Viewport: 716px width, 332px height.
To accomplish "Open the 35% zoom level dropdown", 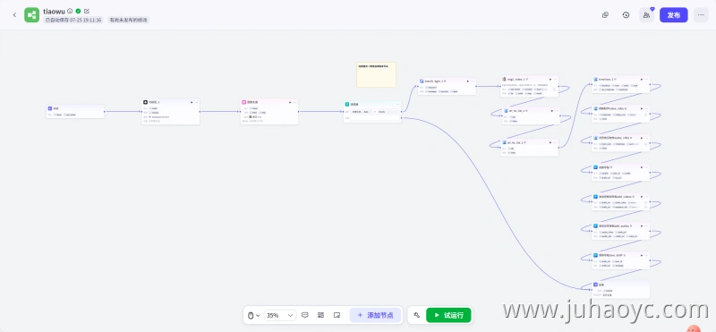I will pyautogui.click(x=280, y=315).
